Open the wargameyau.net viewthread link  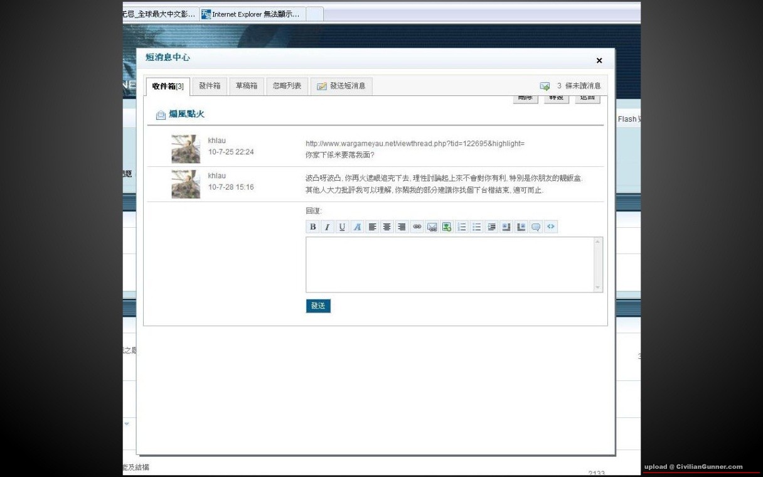coord(415,144)
